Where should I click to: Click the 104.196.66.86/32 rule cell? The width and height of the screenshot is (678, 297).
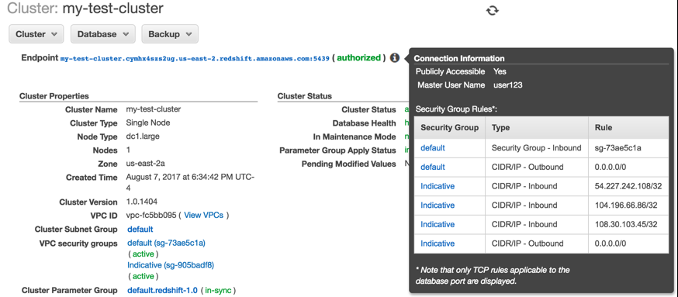pyautogui.click(x=628, y=205)
